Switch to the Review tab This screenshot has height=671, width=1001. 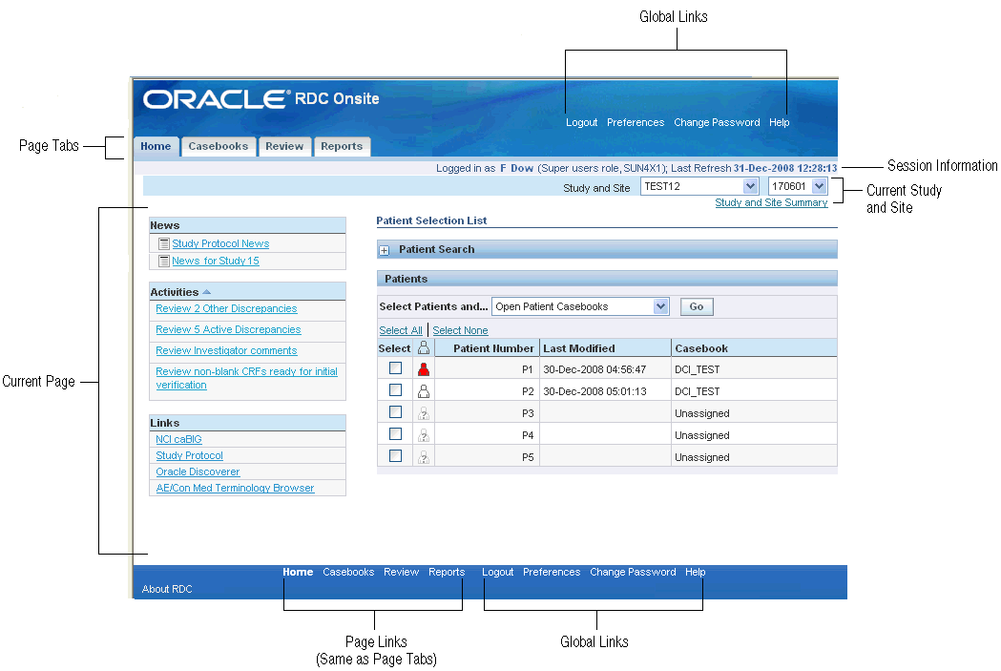coord(284,146)
